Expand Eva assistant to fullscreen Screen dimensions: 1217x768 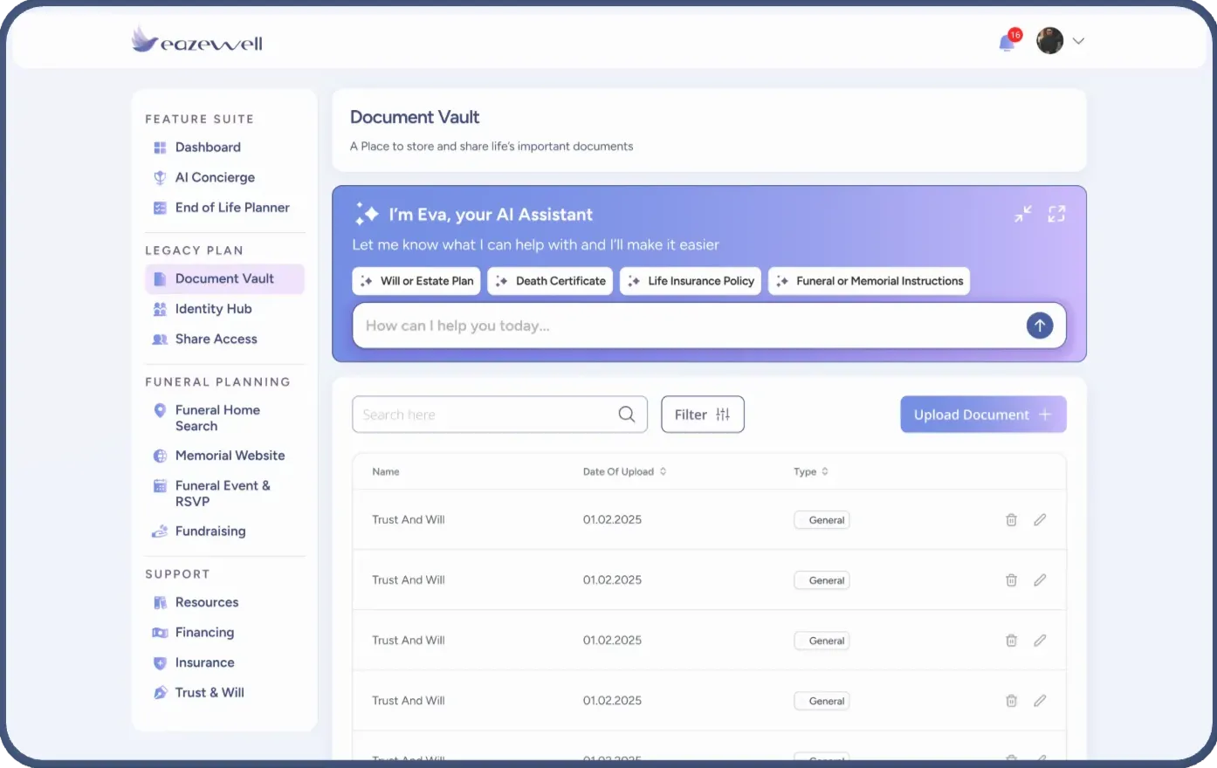pos(1056,214)
